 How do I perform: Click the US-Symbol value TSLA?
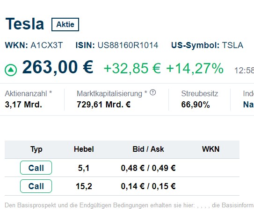(232, 45)
